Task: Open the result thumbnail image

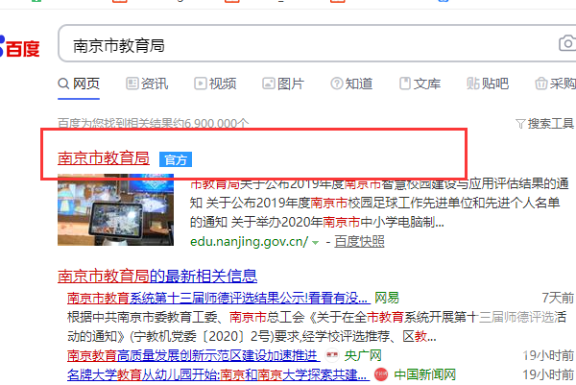Action: point(116,209)
